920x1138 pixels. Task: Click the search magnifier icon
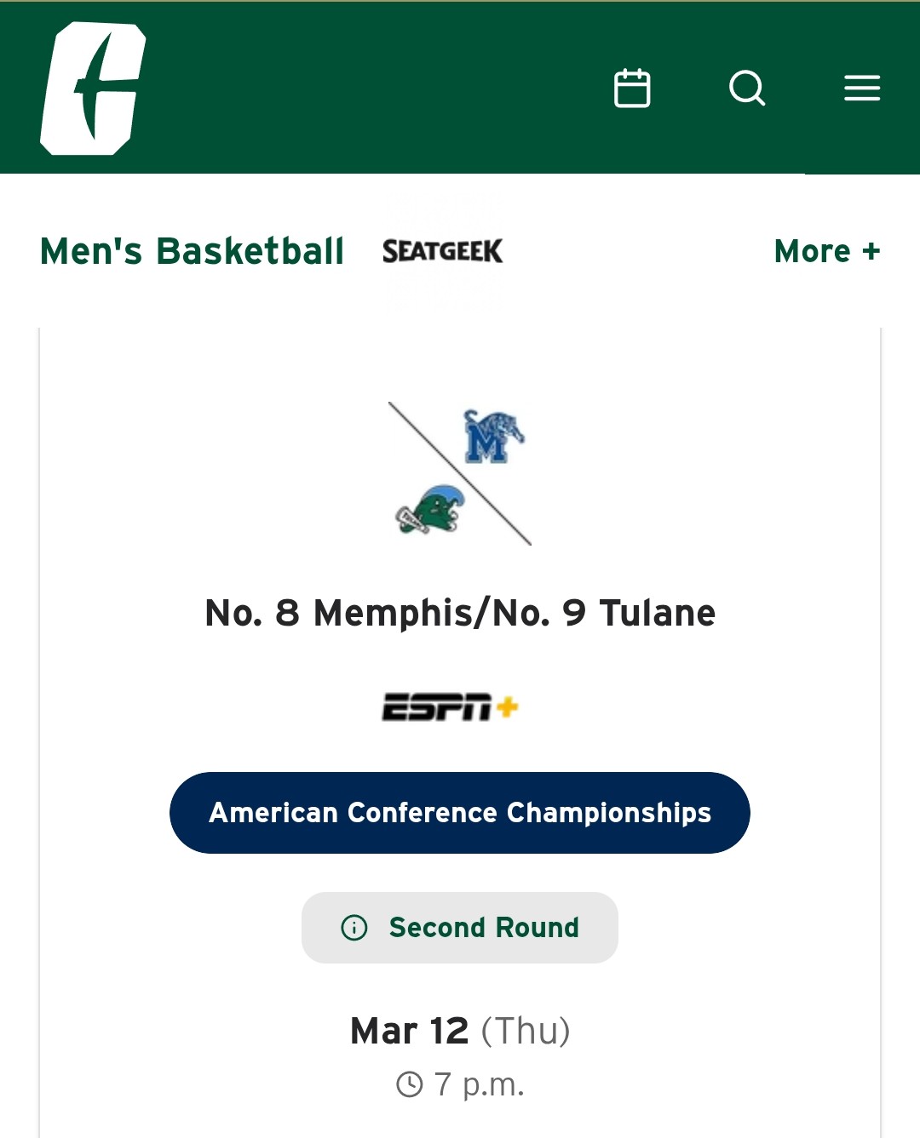(x=747, y=89)
